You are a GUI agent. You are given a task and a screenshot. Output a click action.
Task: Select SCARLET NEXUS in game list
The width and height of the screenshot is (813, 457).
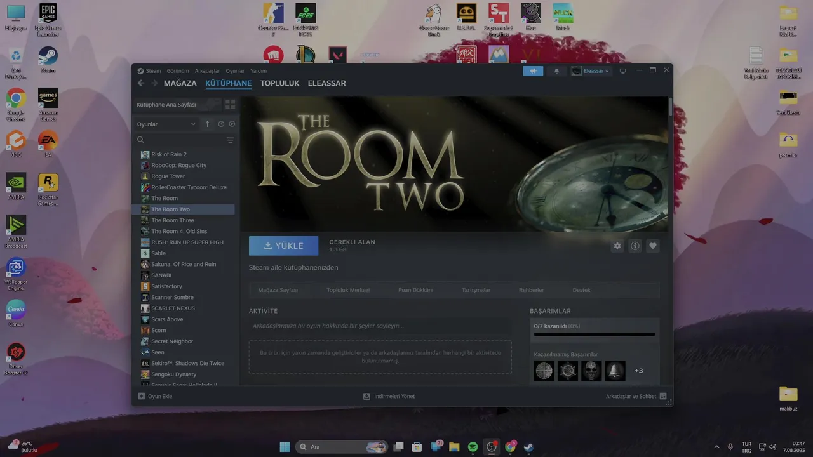click(x=184, y=308)
